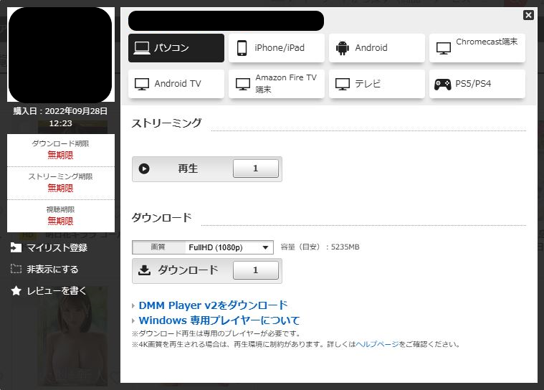544x390 pixels.
Task: Click レビューを書く with star icon
Action: (48, 291)
